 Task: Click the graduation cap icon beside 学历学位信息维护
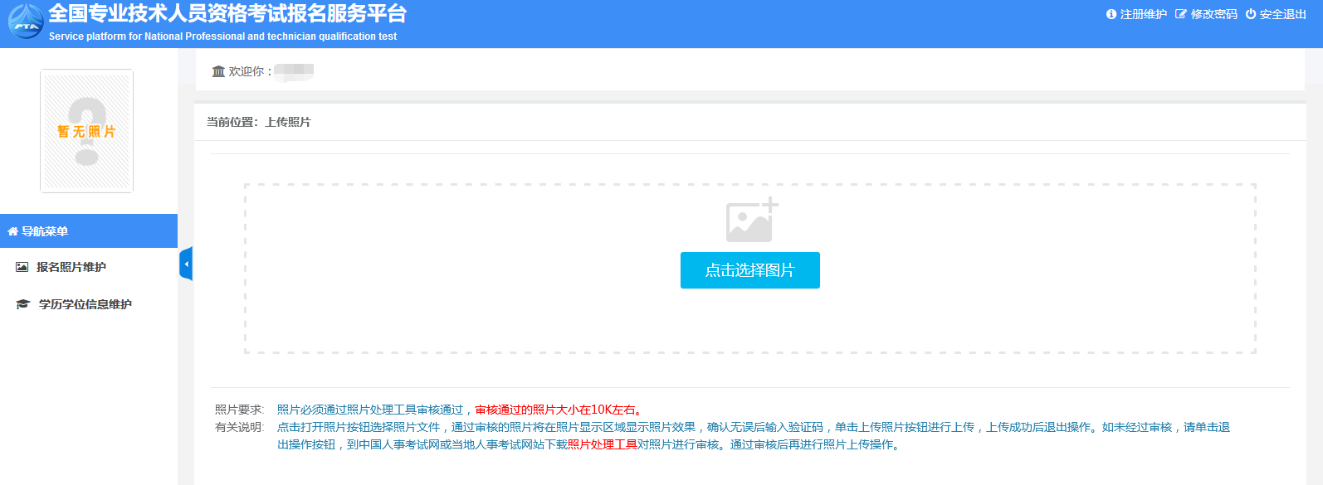point(22,304)
